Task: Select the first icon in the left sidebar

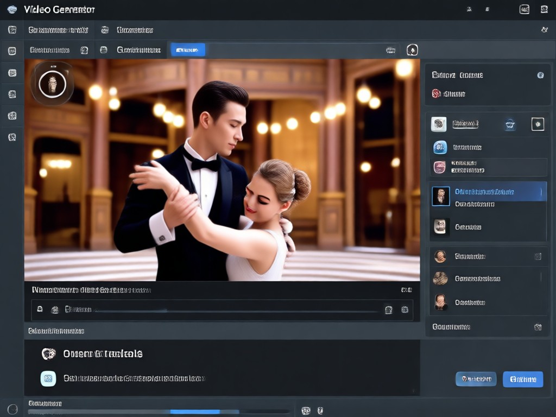Action: click(x=12, y=30)
